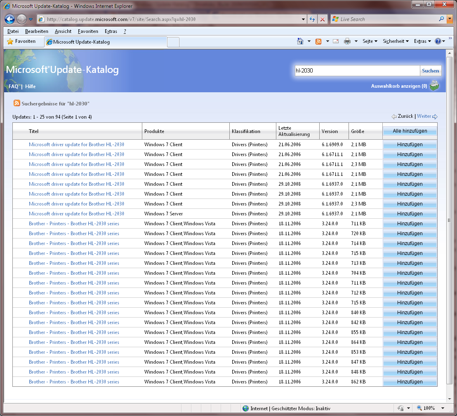Click the Alle hinzufügen button
457x416 pixels.
point(410,131)
